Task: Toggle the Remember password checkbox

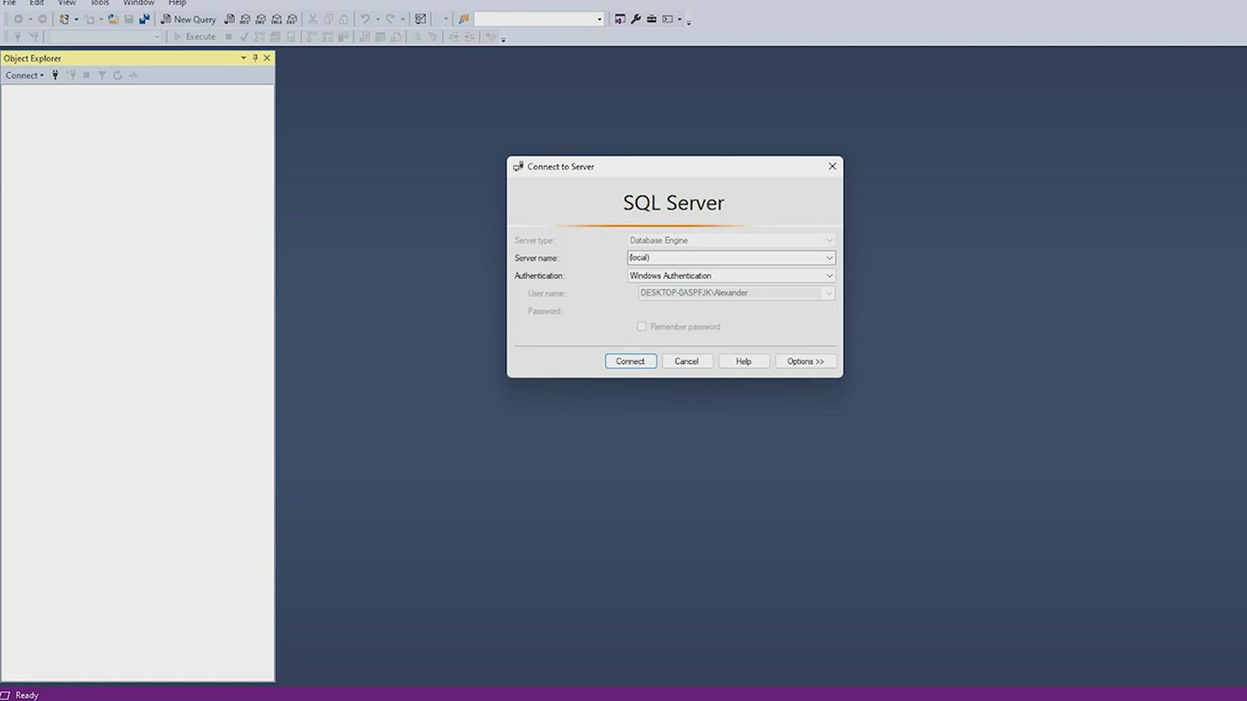Action: click(x=642, y=326)
